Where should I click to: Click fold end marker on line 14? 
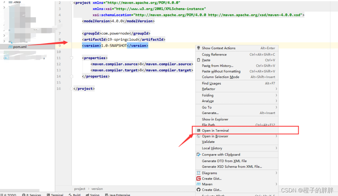[x=72, y=76]
